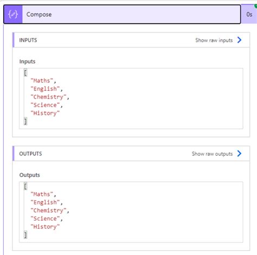Click the opening bracket in Inputs box

tap(25, 73)
